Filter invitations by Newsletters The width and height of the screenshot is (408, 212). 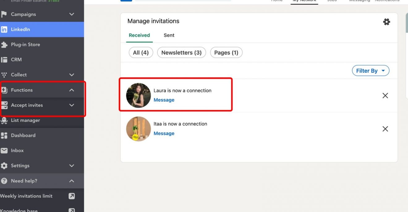(181, 53)
